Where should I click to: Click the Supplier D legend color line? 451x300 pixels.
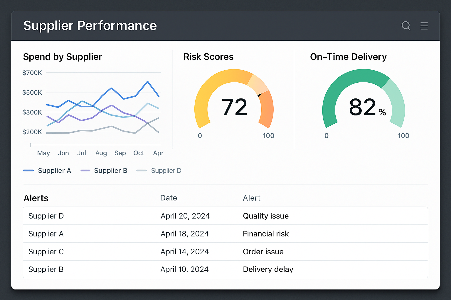click(142, 171)
